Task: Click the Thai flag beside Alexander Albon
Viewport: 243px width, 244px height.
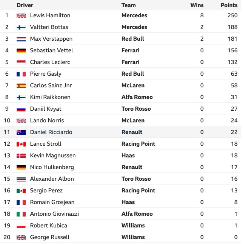Action: point(21,179)
